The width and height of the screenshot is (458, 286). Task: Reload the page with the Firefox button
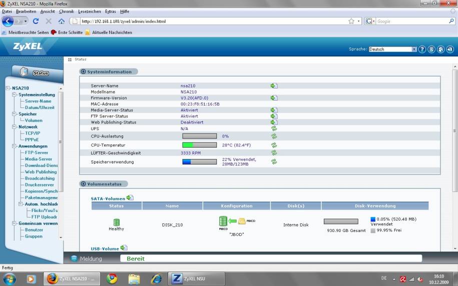pos(36,21)
